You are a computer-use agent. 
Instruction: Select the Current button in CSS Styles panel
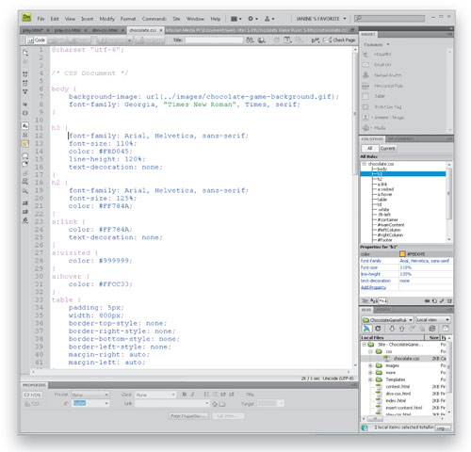point(388,148)
